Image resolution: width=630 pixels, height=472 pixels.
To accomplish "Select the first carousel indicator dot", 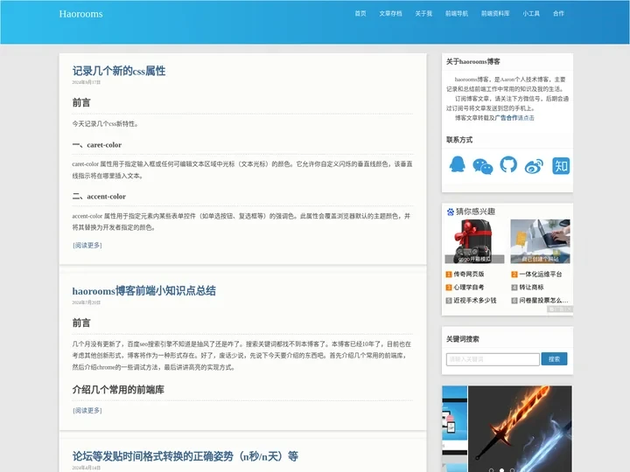I will (491, 469).
